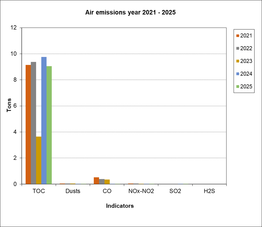Click the orange 2021 TOC bar

(x=28, y=124)
